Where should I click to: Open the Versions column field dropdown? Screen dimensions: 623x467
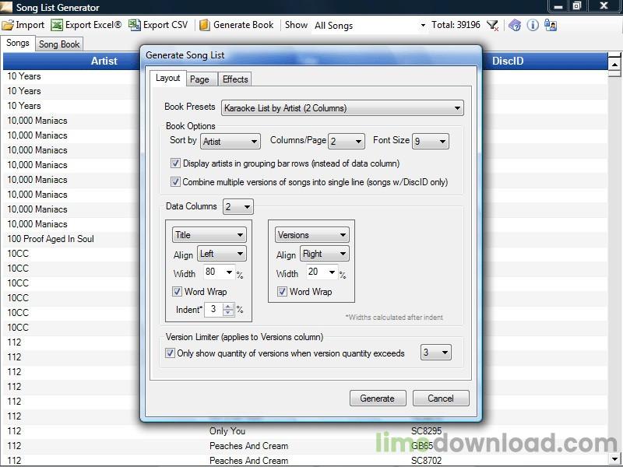312,235
